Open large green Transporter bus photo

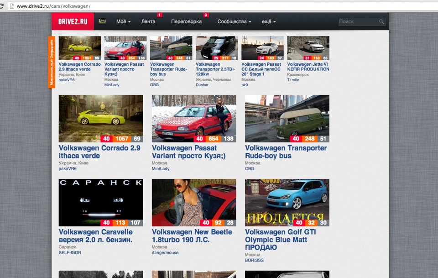tap(287, 119)
